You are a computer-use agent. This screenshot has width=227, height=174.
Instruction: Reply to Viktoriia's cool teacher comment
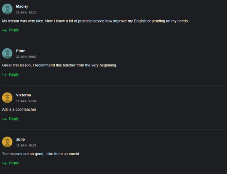14,118
